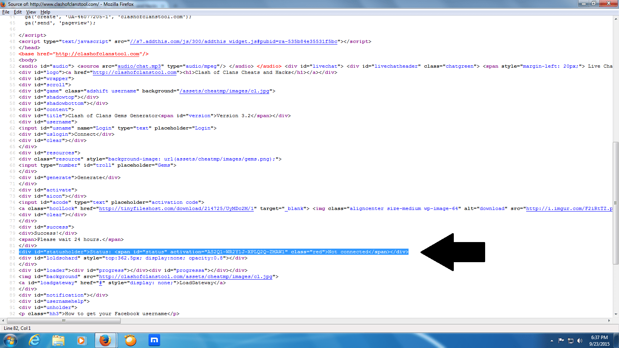The height and width of the screenshot is (348, 619).
Task: Click the Action Center flag icon
Action: (561, 341)
